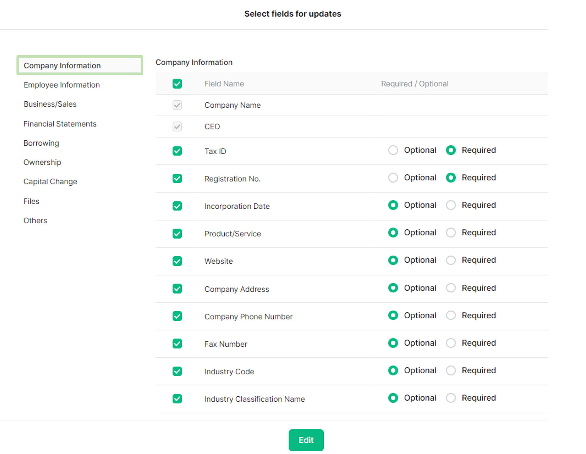View the Capital Change fields
This screenshot has height=454, width=586.
(50, 181)
